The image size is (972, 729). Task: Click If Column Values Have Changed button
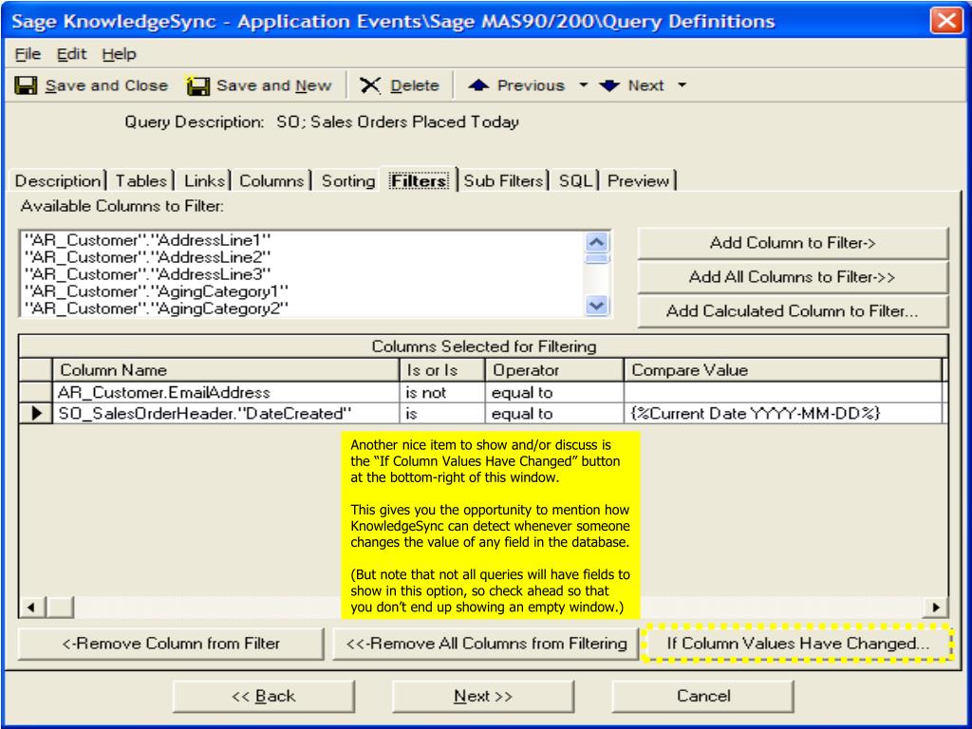tap(797, 644)
